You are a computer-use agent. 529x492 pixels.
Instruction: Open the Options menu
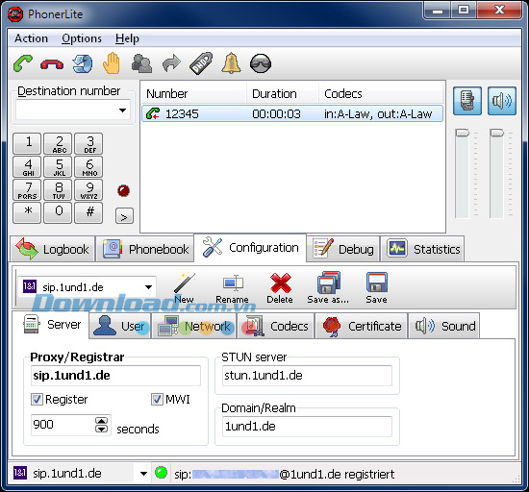pyautogui.click(x=82, y=38)
